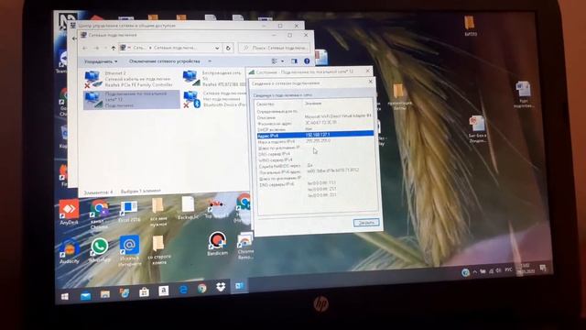Viewport: 586px width, 330px height.
Task: Open blue @ mail shortcut on desktop
Action: pos(129,250)
